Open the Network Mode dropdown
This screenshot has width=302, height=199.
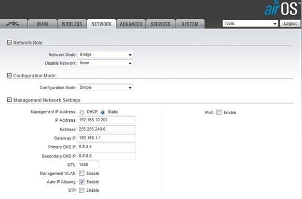pyautogui.click(x=105, y=54)
